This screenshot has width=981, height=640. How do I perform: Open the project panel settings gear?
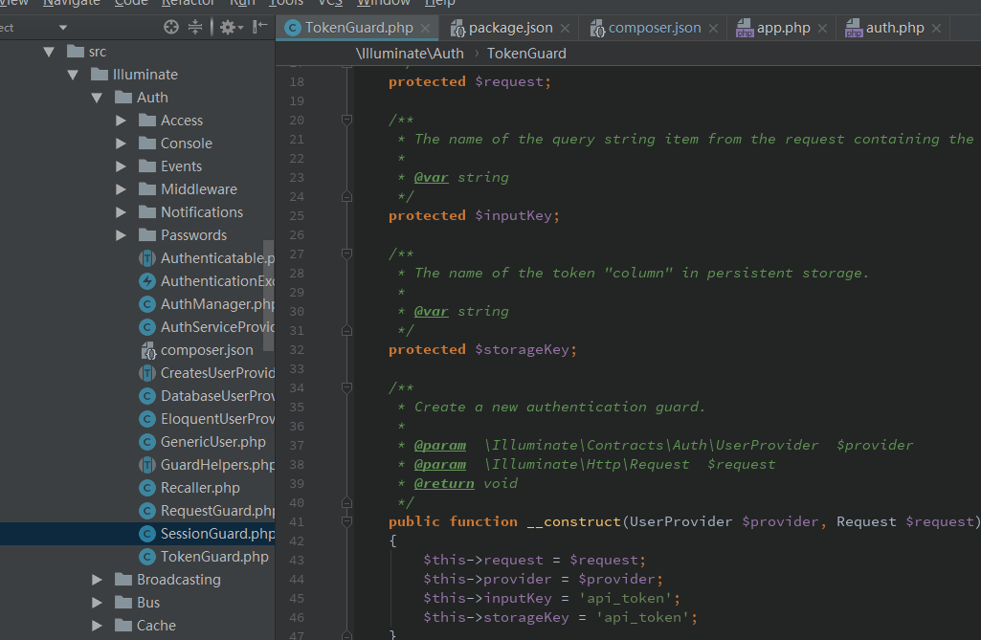[231, 27]
